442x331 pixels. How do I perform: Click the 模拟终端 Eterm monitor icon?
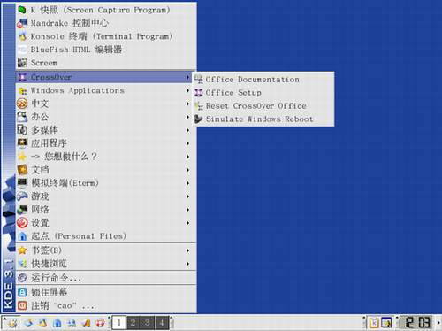22,183
